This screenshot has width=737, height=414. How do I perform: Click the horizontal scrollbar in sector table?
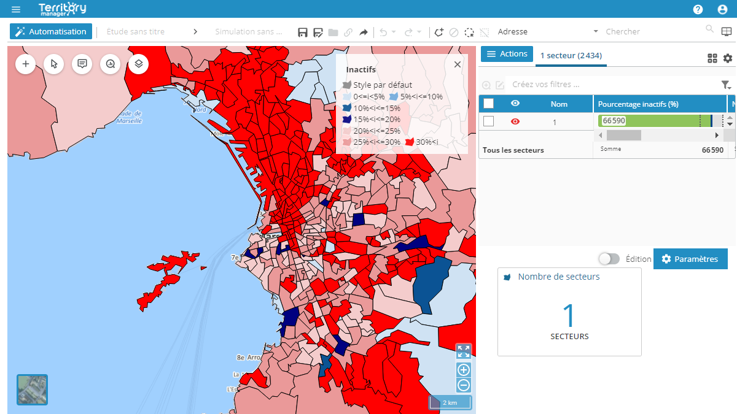[x=623, y=135]
